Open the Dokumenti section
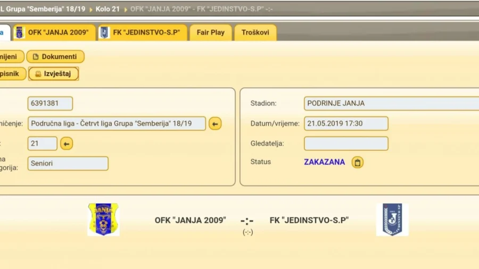This screenshot has width=479, height=269. 55,57
